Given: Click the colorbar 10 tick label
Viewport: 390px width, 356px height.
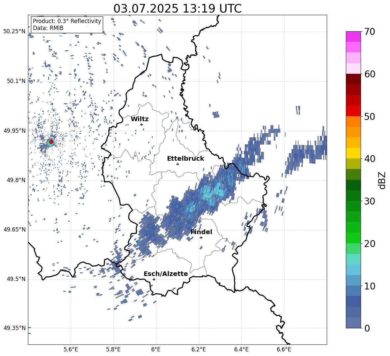Looking at the screenshot, I should click(370, 286).
